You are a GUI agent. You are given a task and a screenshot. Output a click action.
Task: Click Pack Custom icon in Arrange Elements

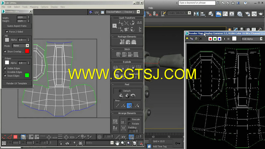115,121
